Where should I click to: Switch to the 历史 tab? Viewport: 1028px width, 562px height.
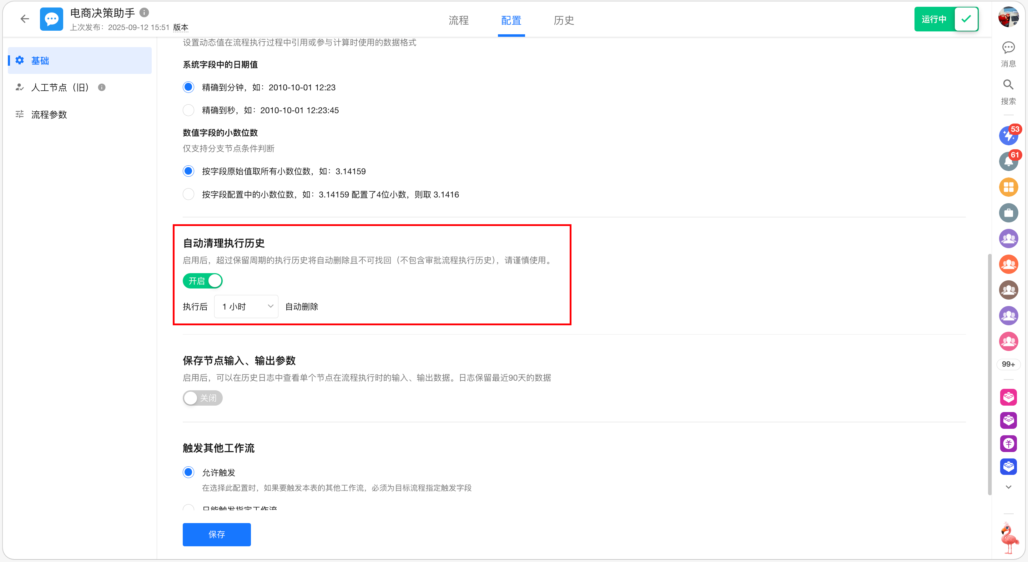(564, 20)
